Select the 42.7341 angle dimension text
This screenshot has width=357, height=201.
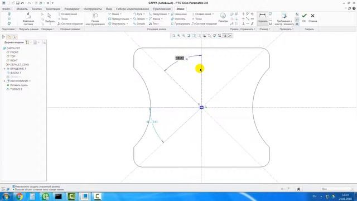(152, 122)
